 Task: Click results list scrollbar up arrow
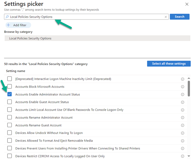click(x=189, y=78)
